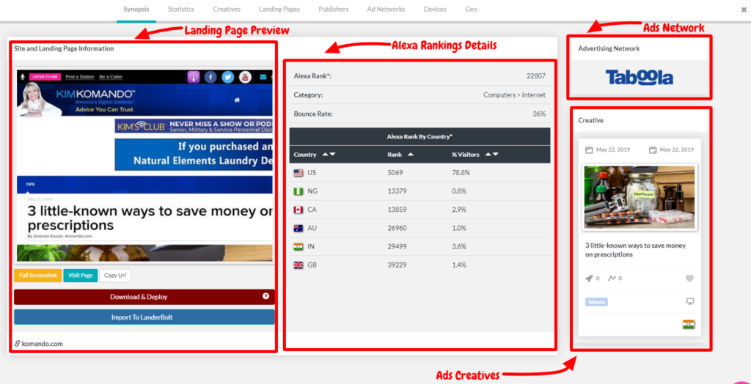Click the last-seen calendar icon
The image size is (751, 384).
tap(652, 150)
